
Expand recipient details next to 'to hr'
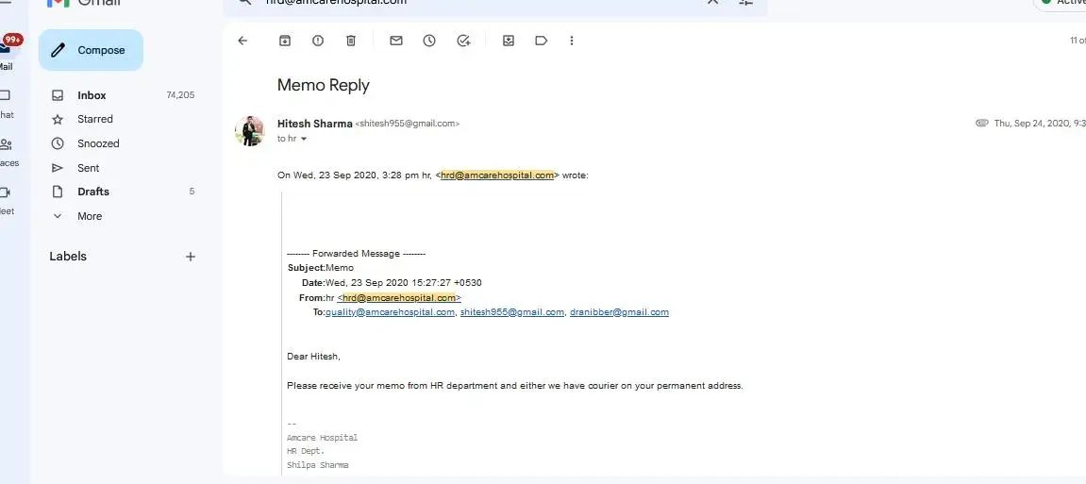(x=304, y=140)
